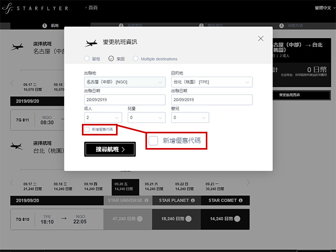Expand the 嬰兒 infant count dropdown
Screen dimensions: 336x252
point(190,118)
